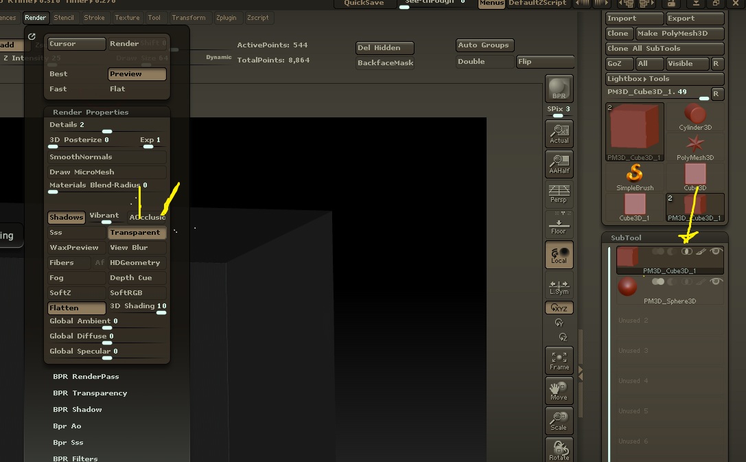Toggle the Transparent render option
746x462 pixels.
pyautogui.click(x=137, y=233)
